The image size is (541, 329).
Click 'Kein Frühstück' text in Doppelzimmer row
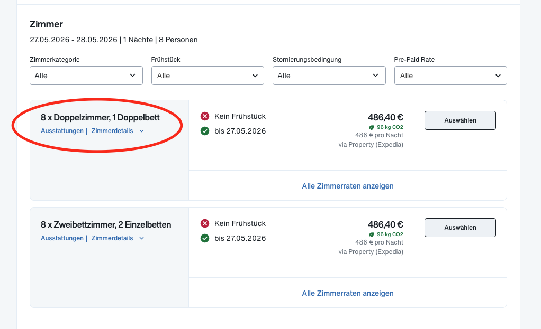[240, 116]
